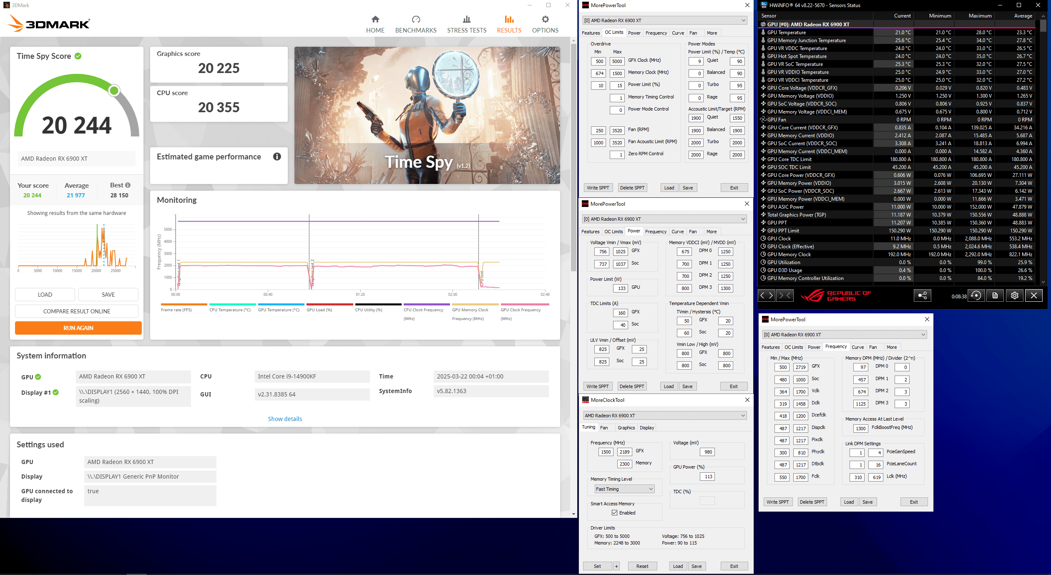1051x575 pixels.
Task: Expand HWiNFO columns with arrows button
Action: 766,295
